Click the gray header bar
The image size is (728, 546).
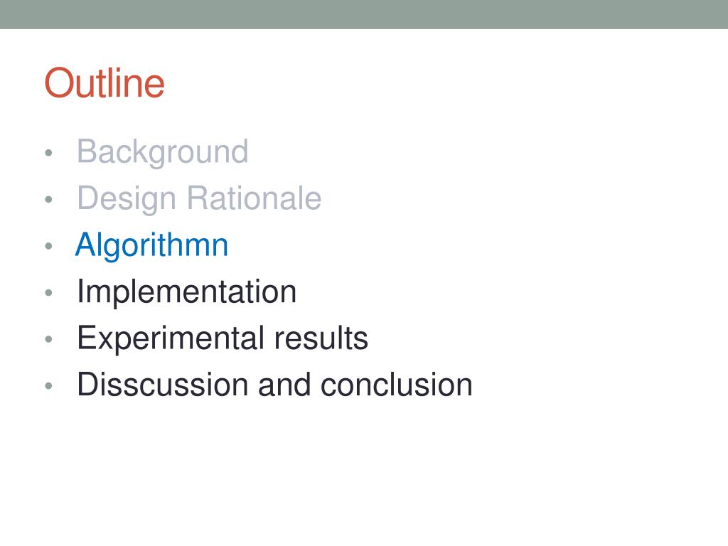click(364, 14)
